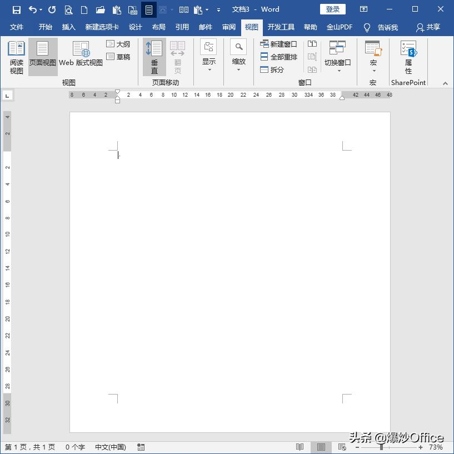Click the SharePoint 属性 properties icon

408,57
